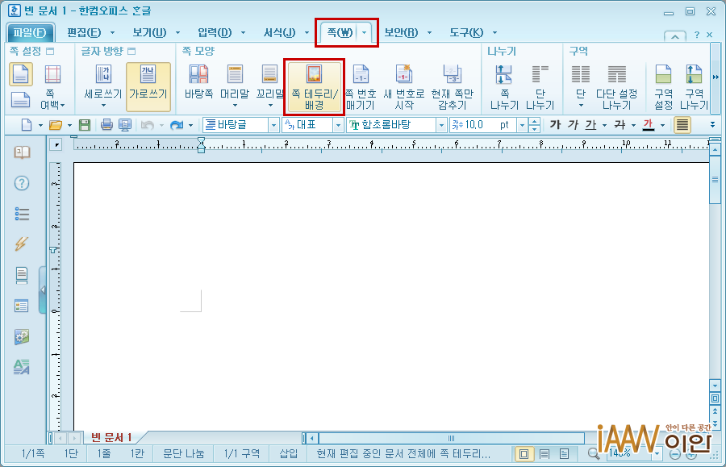Click the 보안(R) menu tab
Viewport: 726px width, 467px height.
[x=401, y=32]
